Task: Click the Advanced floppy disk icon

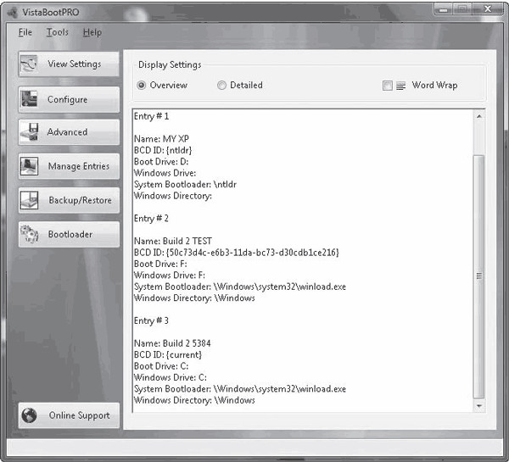Action: click(x=30, y=132)
